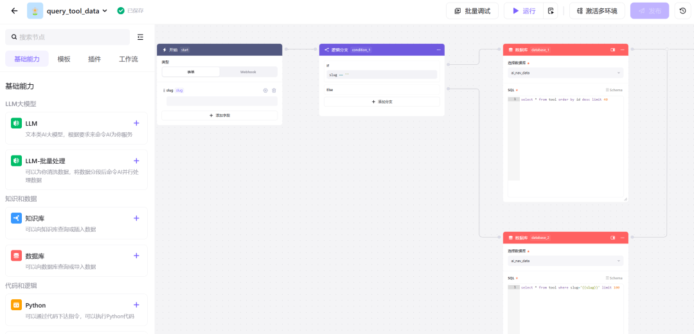The width and height of the screenshot is (694, 334).
Task: Open settings for slug field
Action: (x=265, y=91)
